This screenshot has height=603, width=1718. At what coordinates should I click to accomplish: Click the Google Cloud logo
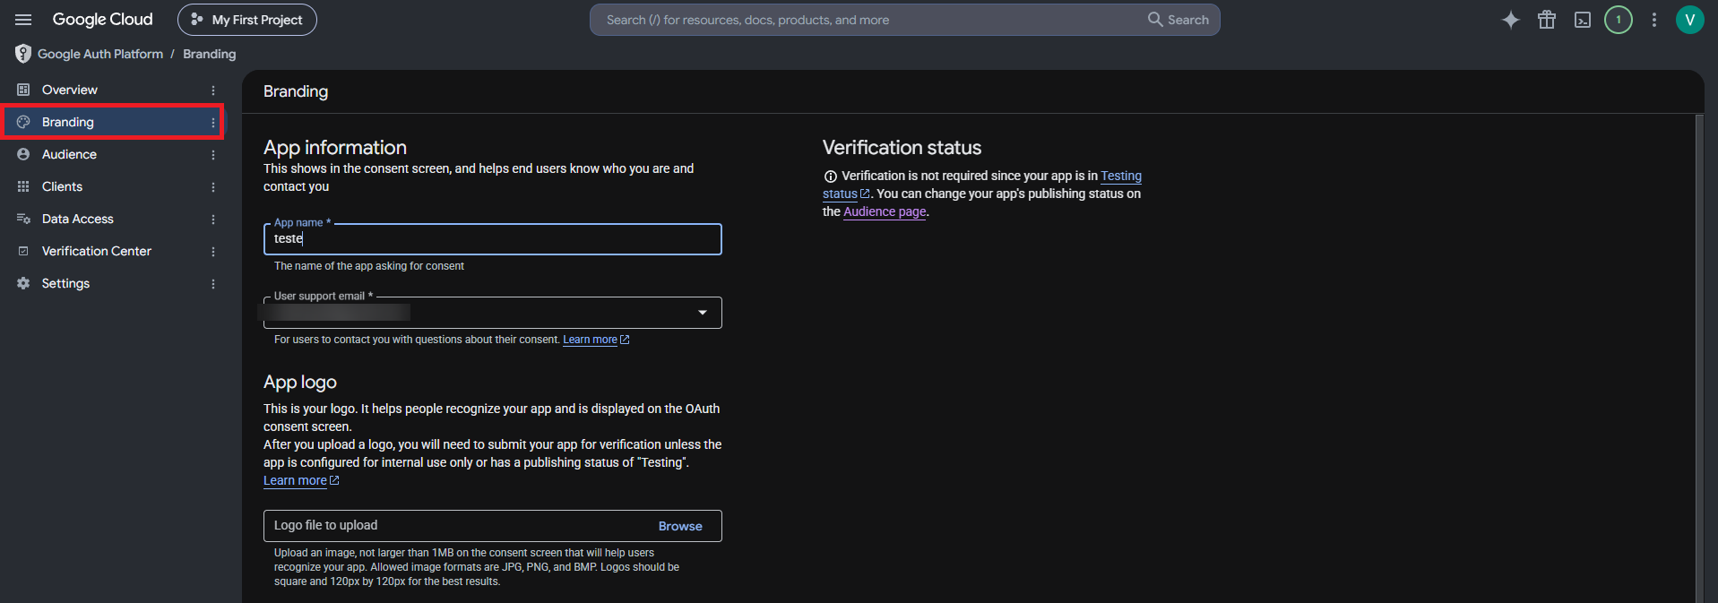[102, 20]
